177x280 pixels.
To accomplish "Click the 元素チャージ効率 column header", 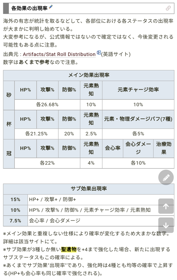I will coord(138,90).
